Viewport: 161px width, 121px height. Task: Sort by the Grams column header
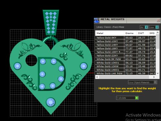tap(130, 33)
